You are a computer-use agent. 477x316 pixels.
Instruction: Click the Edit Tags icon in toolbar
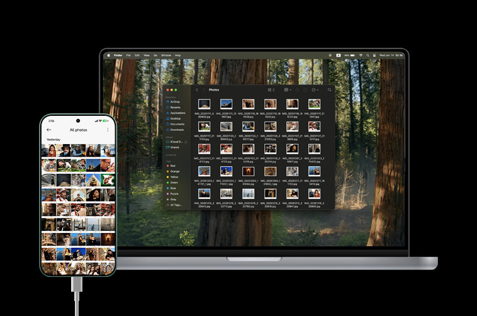(305, 90)
